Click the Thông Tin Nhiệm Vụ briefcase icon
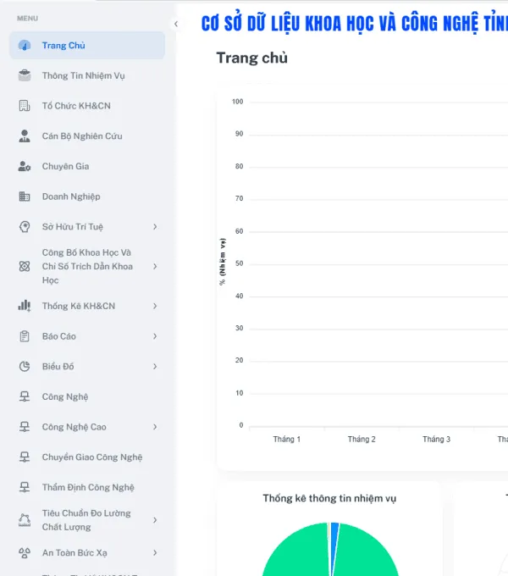The width and height of the screenshot is (508, 576). (x=25, y=75)
